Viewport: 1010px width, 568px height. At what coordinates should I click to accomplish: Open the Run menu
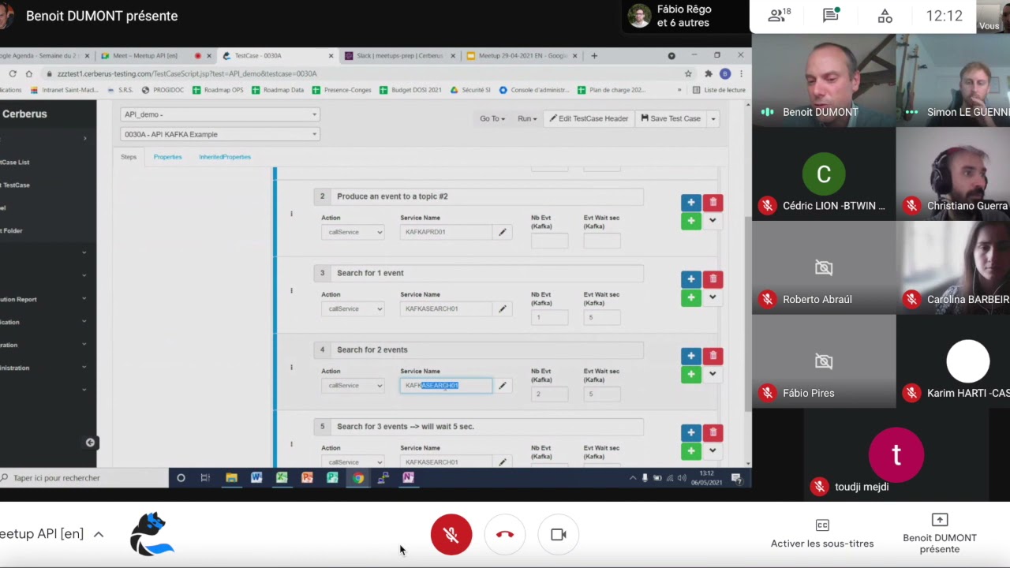tap(526, 118)
